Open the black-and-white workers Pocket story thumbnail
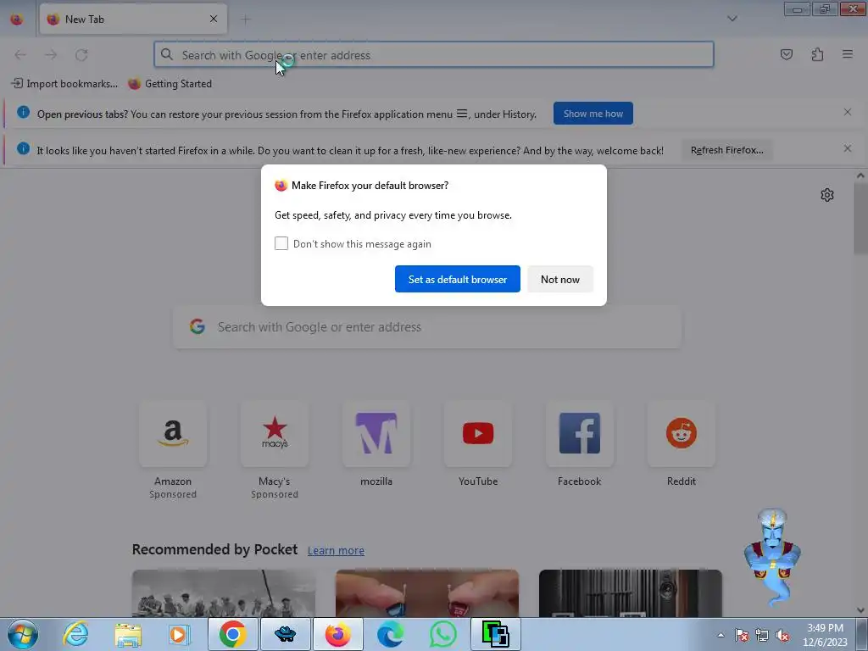The image size is (868, 651). 224,593
